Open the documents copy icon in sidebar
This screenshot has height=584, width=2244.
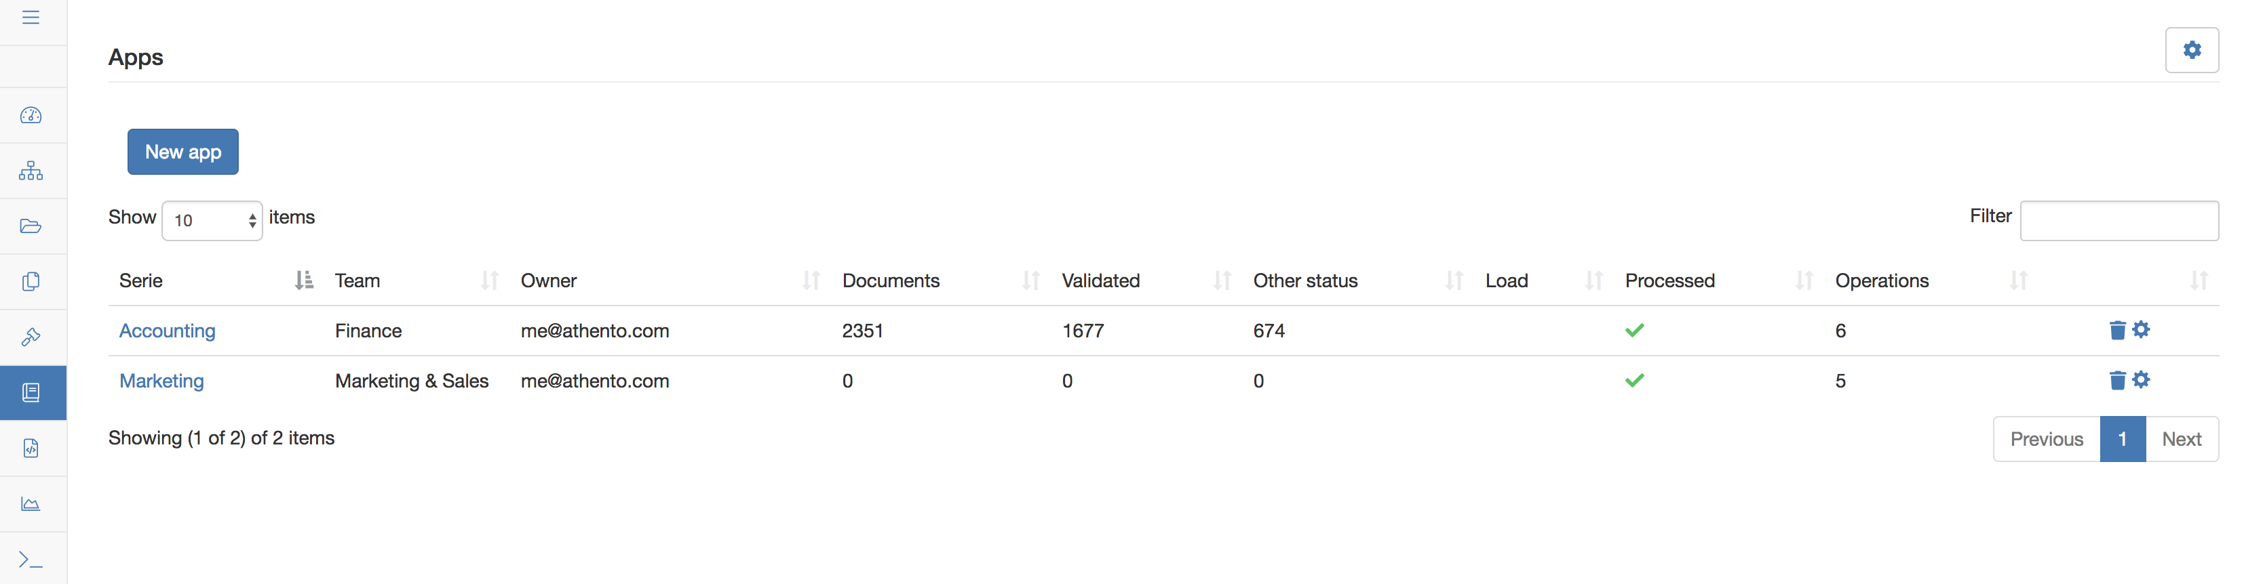[x=31, y=281]
